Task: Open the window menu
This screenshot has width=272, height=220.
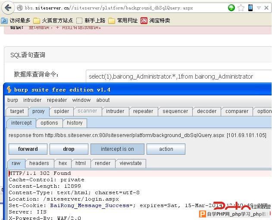Action: coord(81,100)
